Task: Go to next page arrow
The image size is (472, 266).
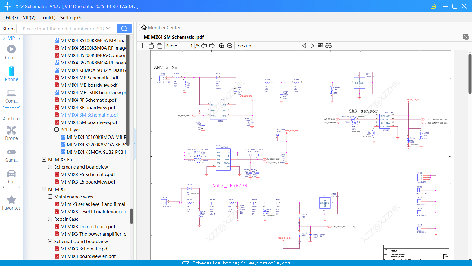Action: coord(212,46)
